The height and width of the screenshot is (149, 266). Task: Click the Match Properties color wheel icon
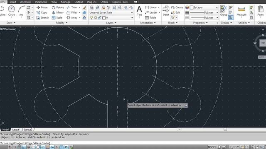pos(187,7)
